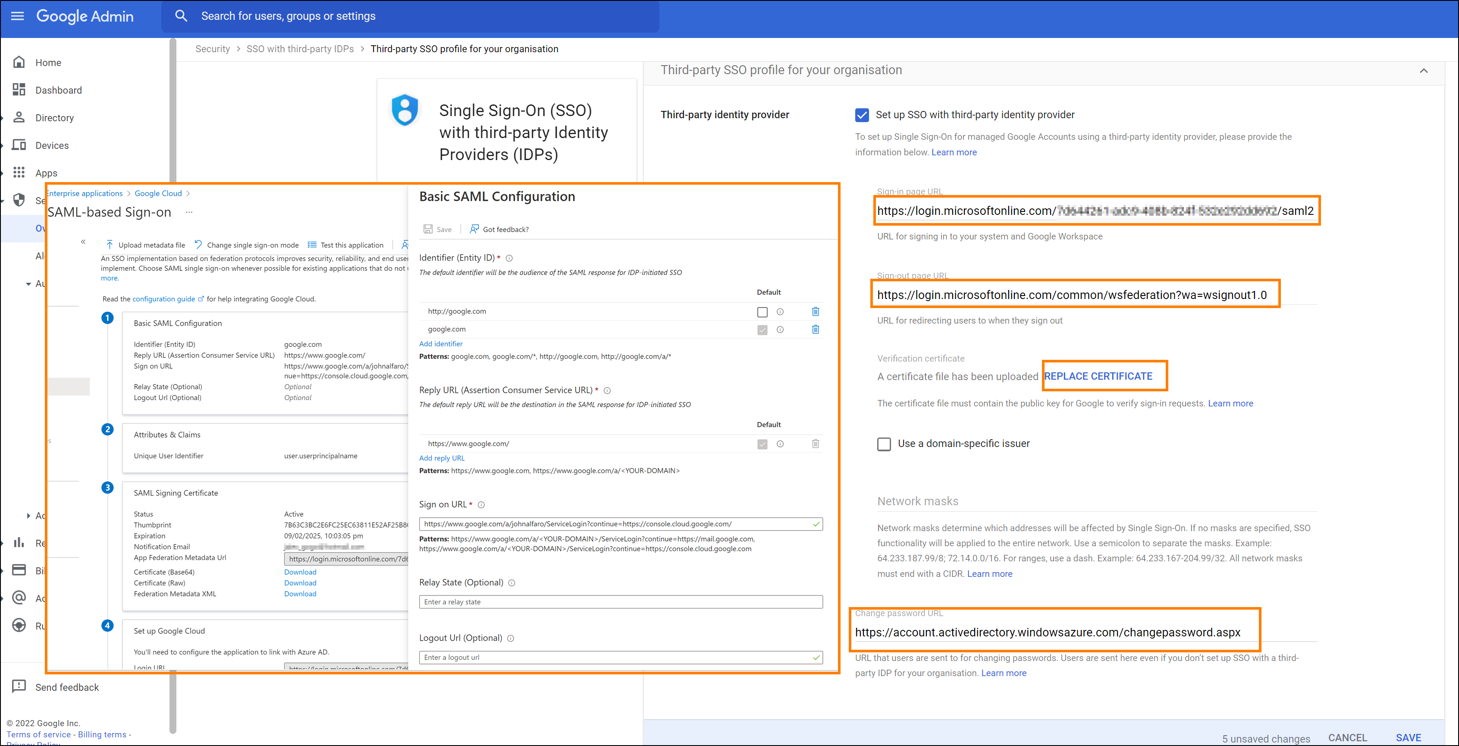
Task: Click the Account at-sign icon
Action: click(19, 598)
